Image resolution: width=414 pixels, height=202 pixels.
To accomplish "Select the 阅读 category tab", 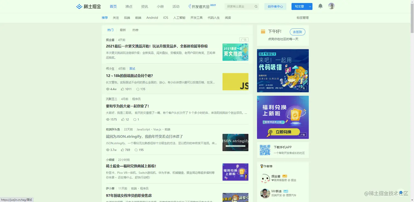I will (x=228, y=18).
